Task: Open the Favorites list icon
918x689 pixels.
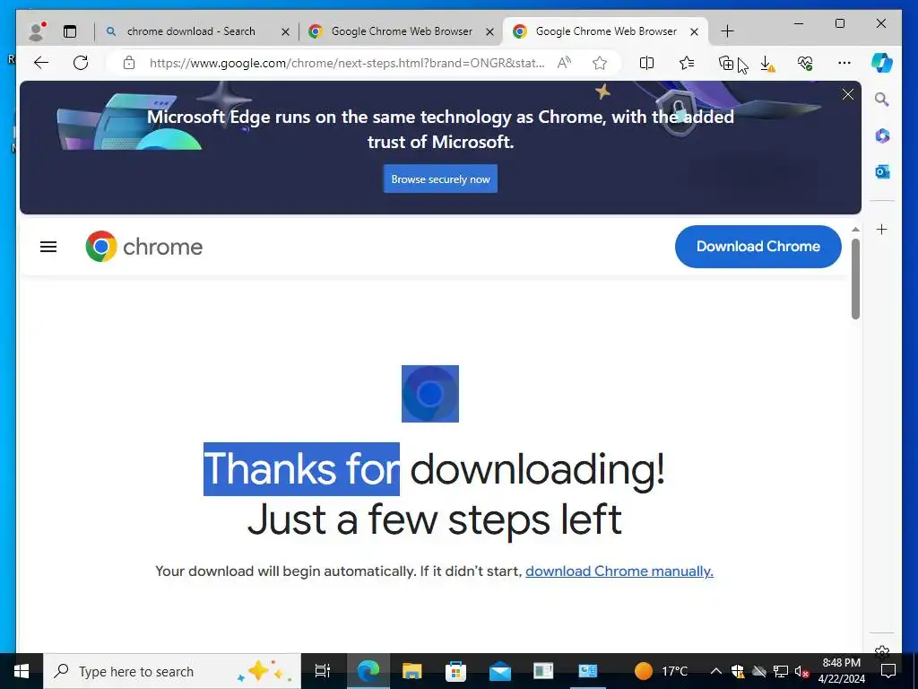Action: pos(687,63)
